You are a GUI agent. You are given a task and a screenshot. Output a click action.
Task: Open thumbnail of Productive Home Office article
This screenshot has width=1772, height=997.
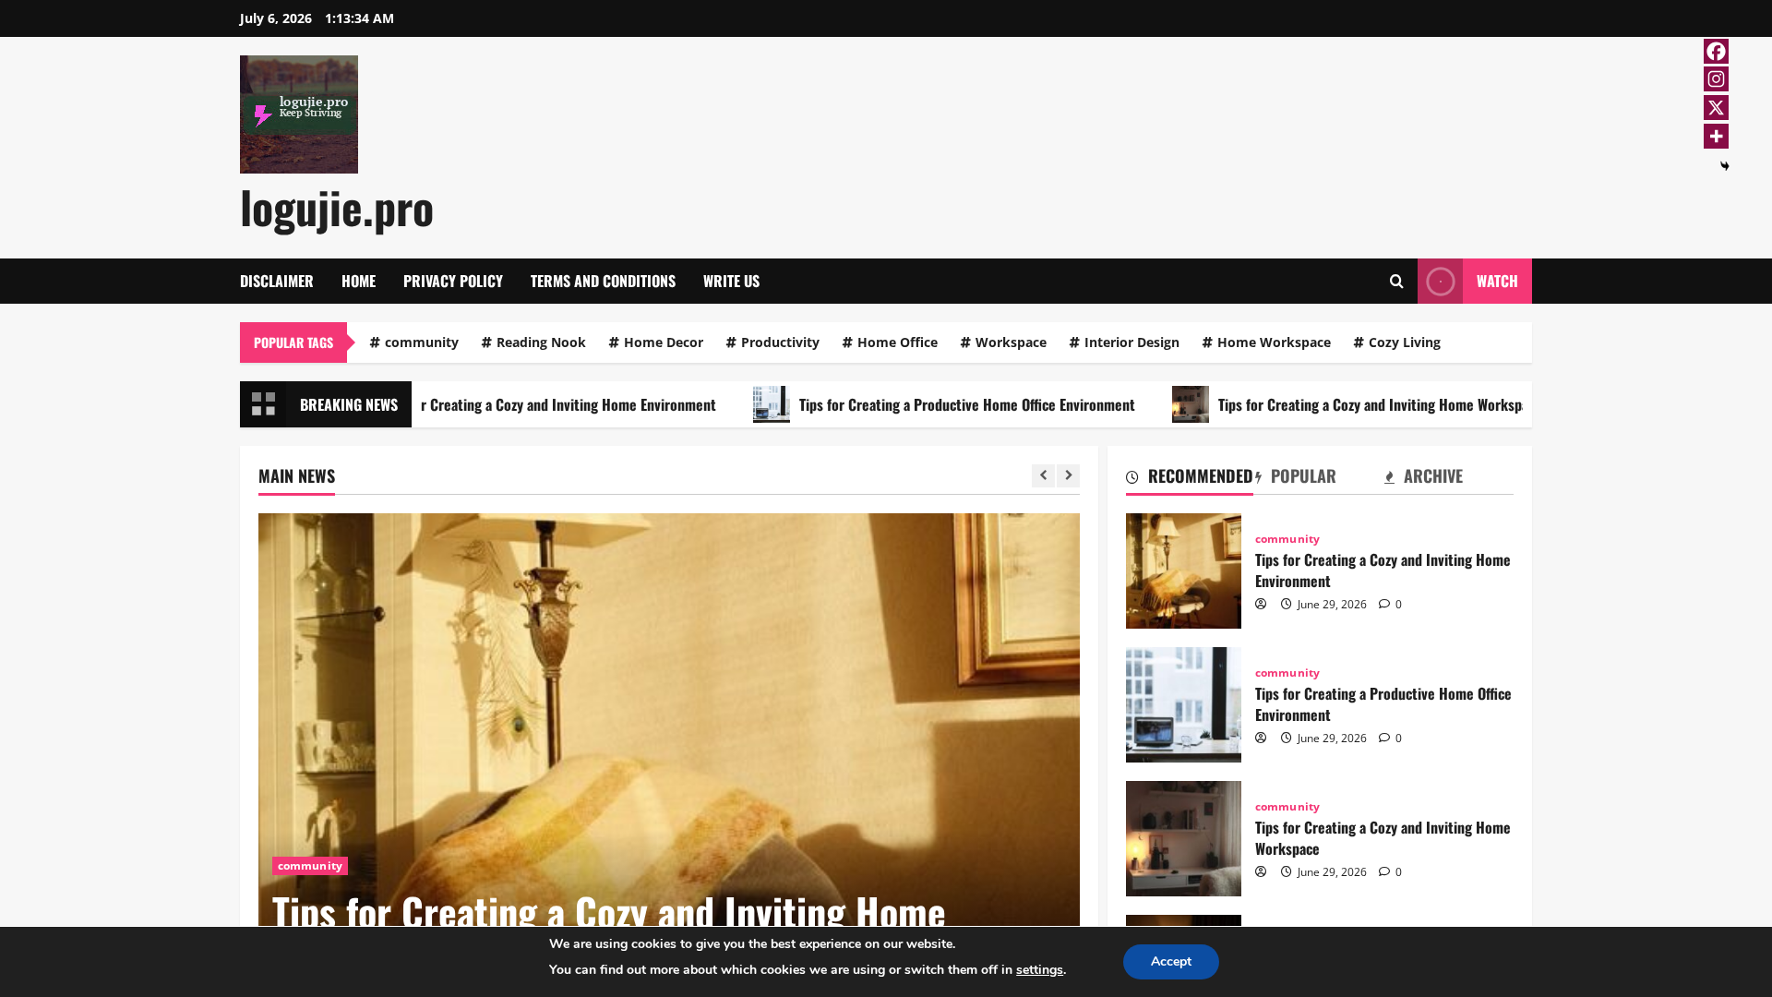(1183, 704)
